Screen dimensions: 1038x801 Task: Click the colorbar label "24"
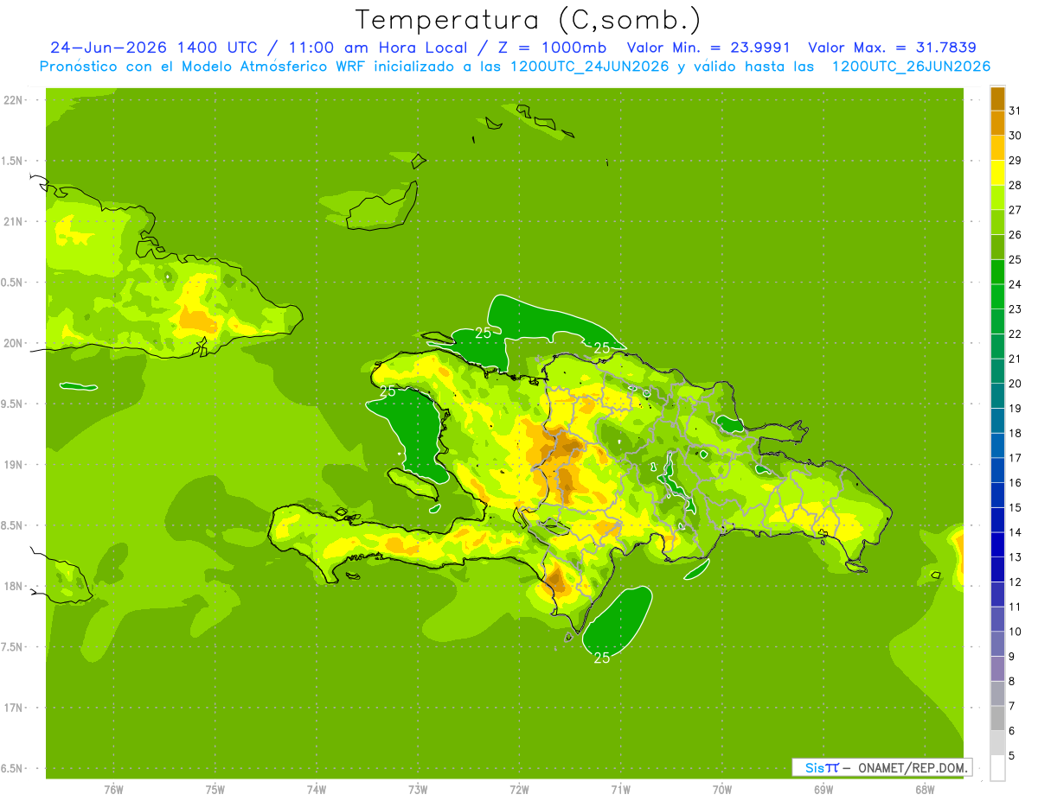1016,284
